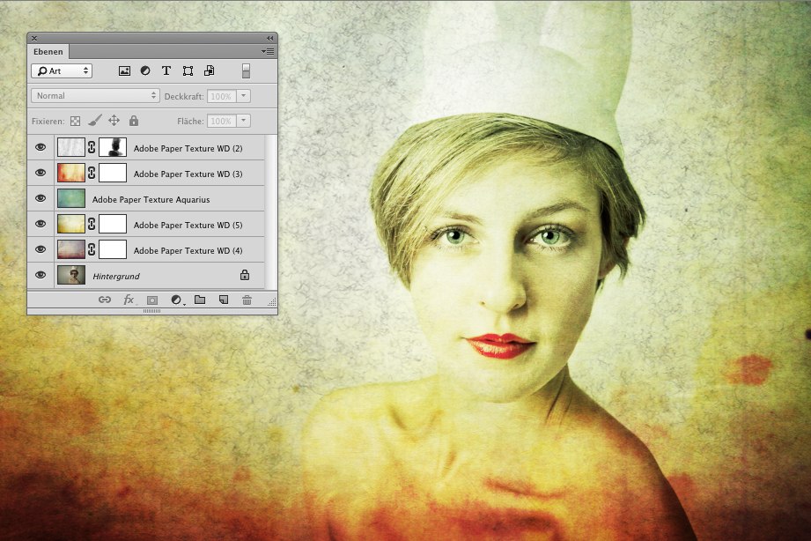The width and height of the screenshot is (811, 541).
Task: Open the Art filter type dropdown
Action: pos(62,70)
